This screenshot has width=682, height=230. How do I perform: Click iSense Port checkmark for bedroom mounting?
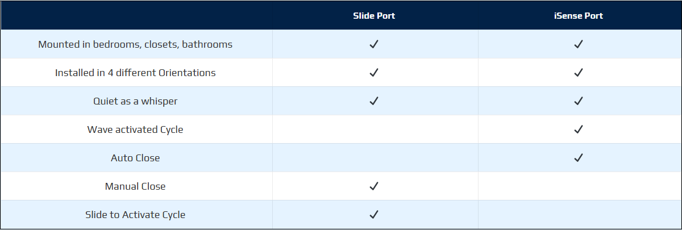pyautogui.click(x=579, y=44)
